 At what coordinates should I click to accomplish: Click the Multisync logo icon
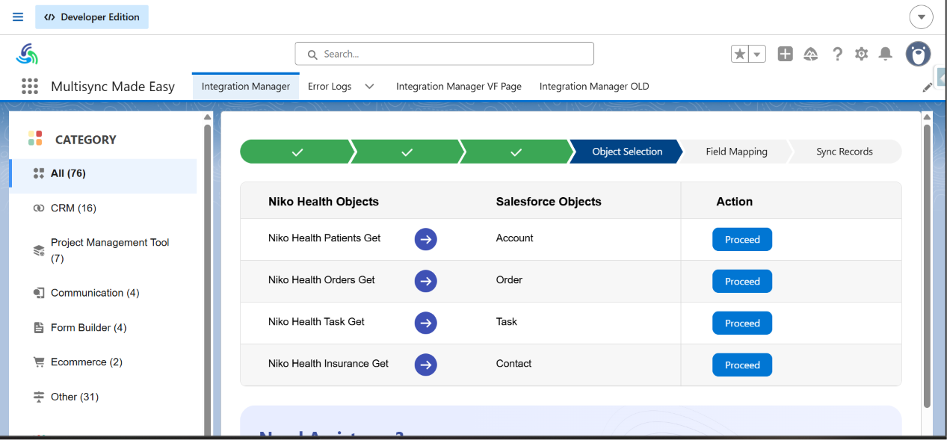(27, 54)
